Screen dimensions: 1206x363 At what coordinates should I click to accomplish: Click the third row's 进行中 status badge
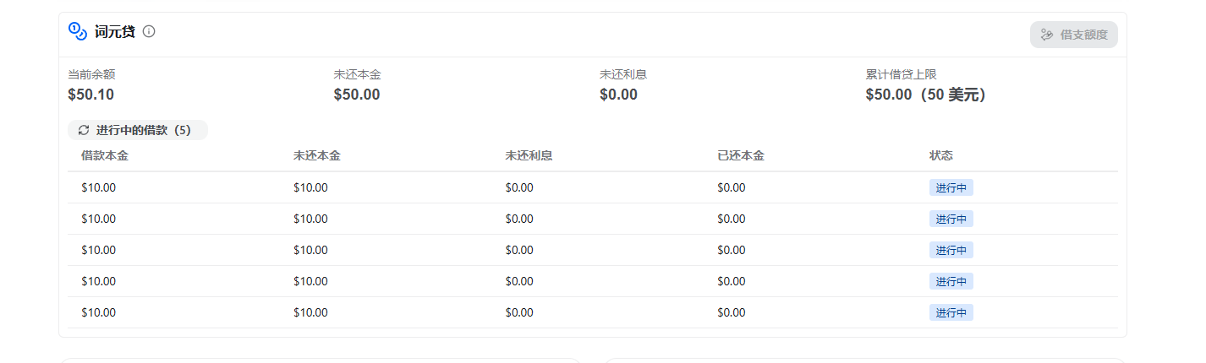pyautogui.click(x=951, y=250)
